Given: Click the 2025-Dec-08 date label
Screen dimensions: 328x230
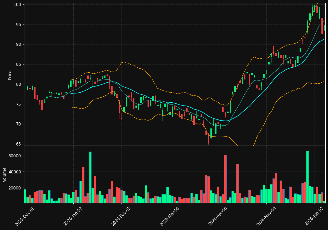Looking at the screenshot, I should tap(25, 216).
